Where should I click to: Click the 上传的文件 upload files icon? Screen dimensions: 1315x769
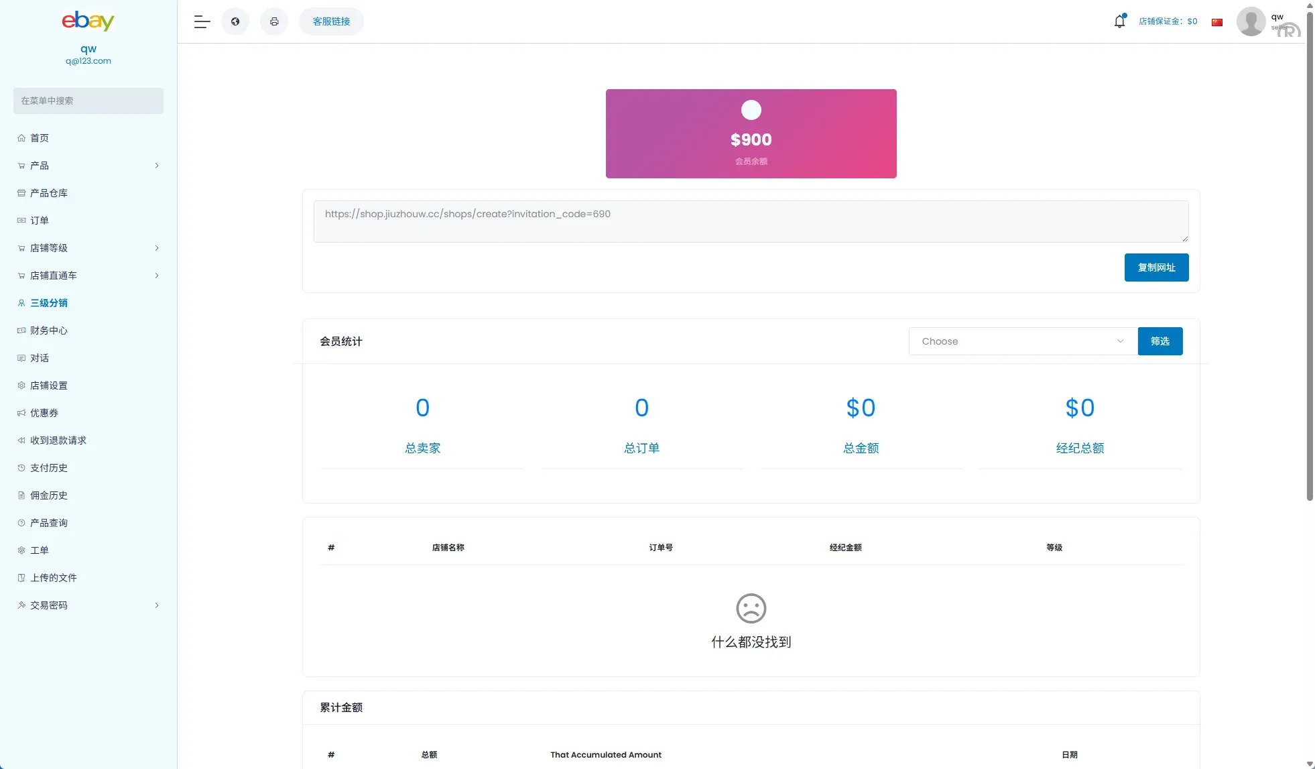tap(22, 577)
